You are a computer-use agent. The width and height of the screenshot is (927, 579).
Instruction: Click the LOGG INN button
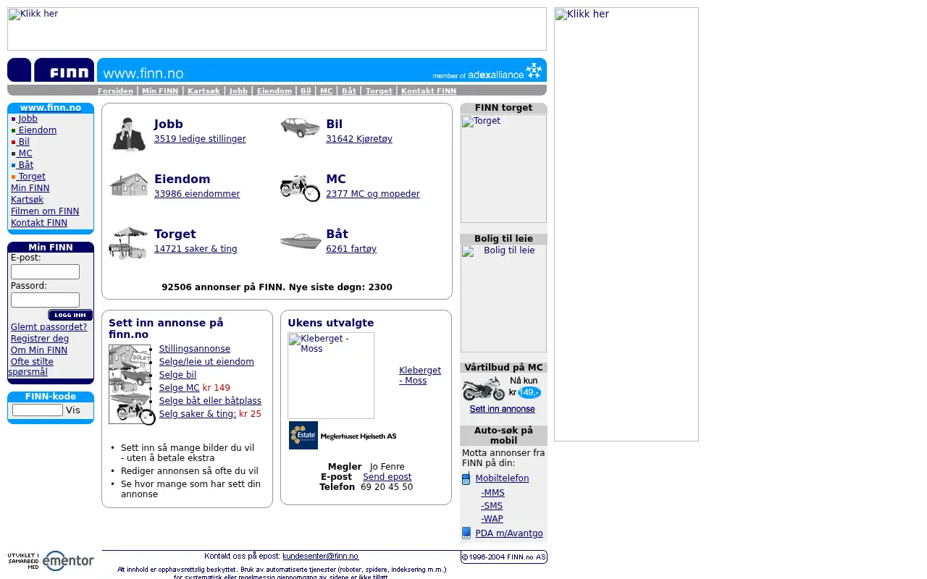(x=70, y=315)
